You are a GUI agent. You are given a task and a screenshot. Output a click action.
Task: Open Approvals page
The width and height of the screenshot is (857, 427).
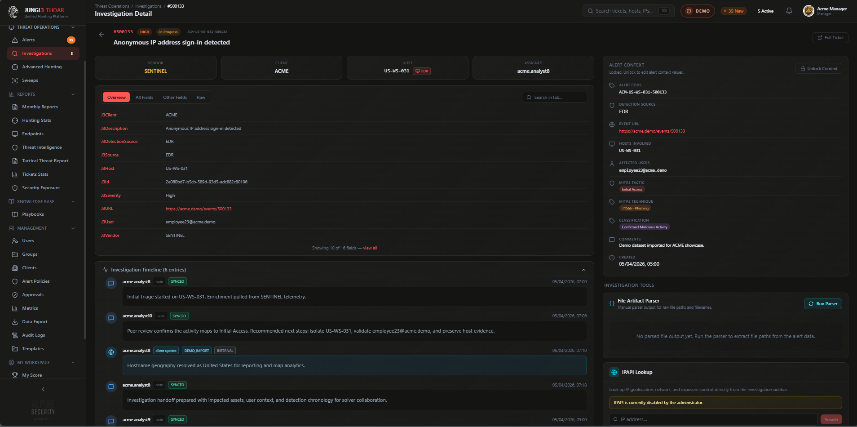pyautogui.click(x=43, y=295)
